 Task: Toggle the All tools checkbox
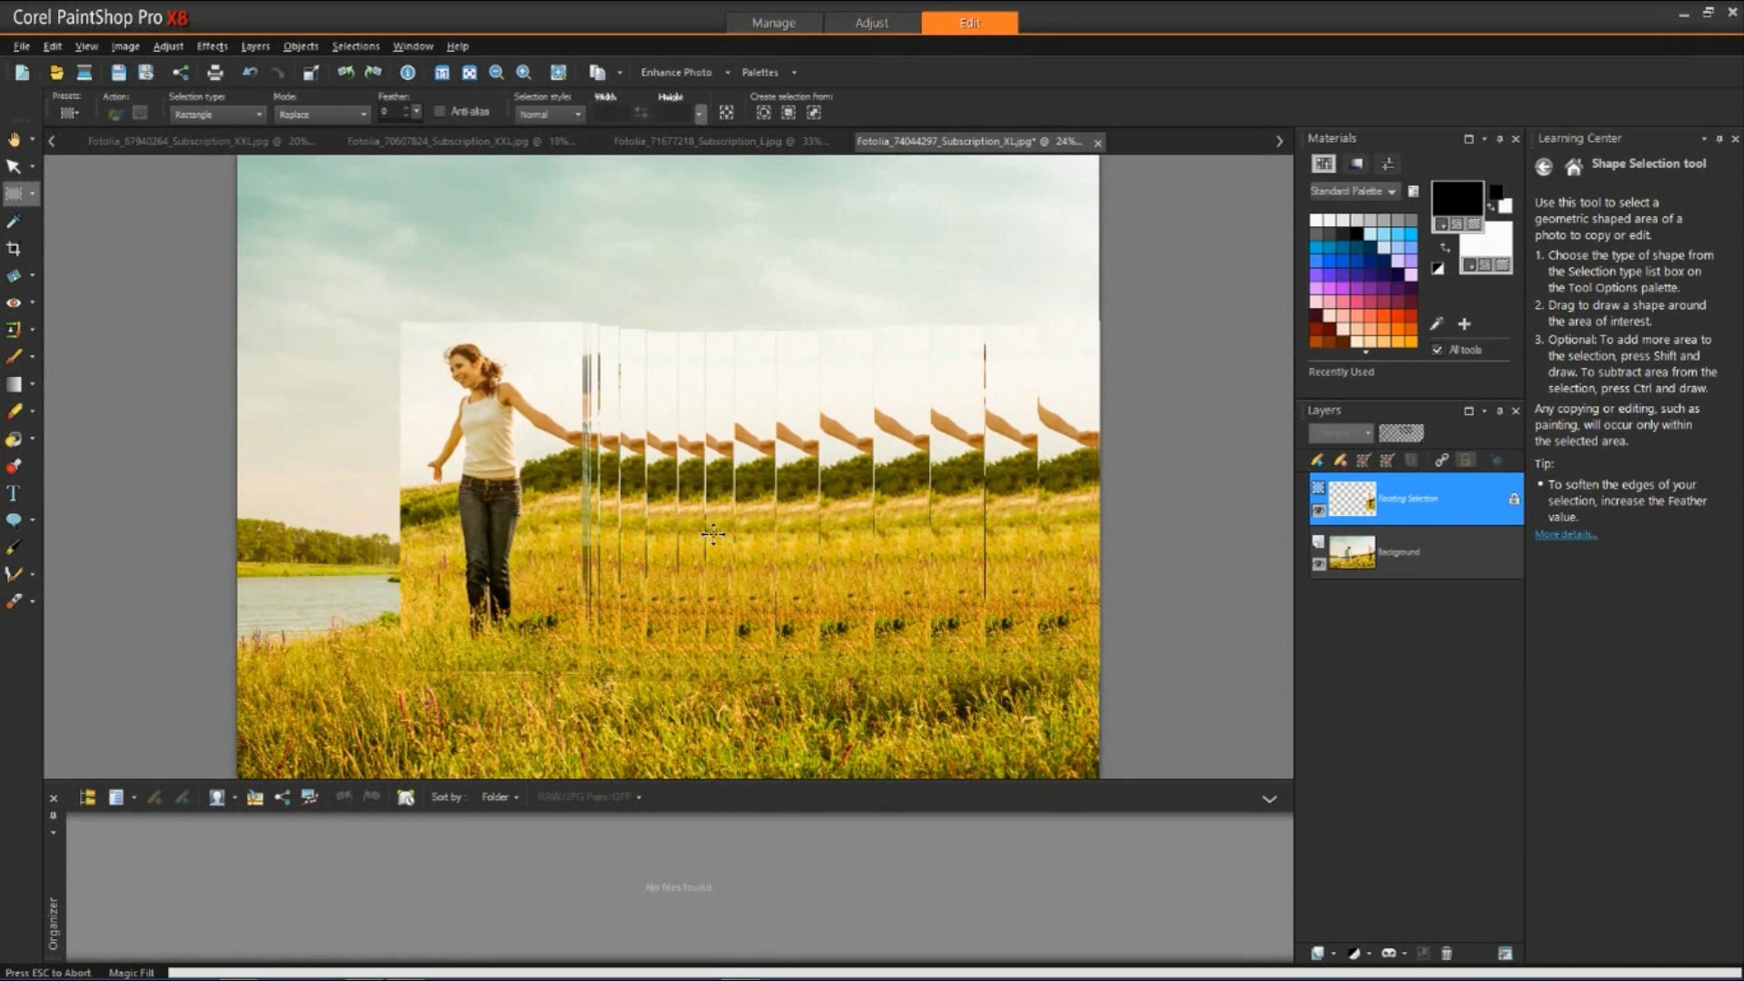(1437, 350)
